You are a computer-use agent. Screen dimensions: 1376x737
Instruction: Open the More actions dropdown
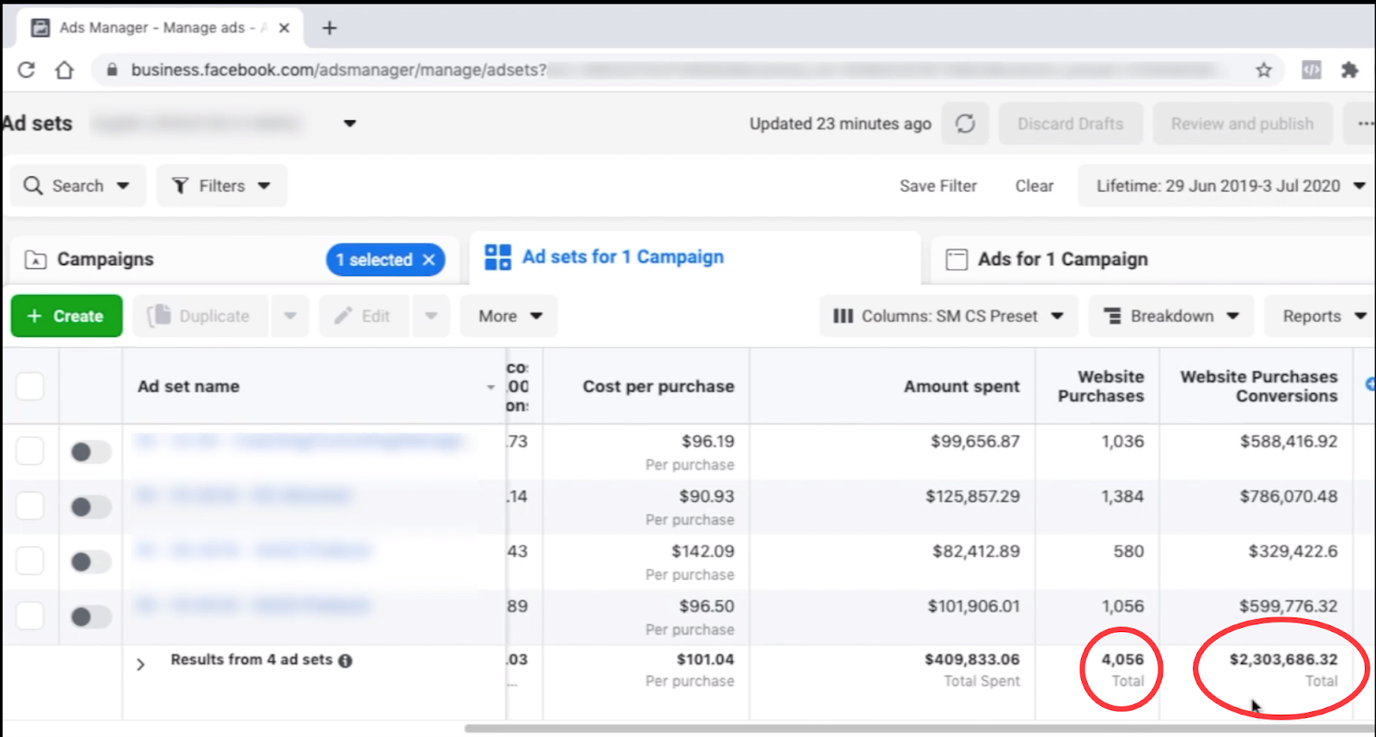click(x=509, y=316)
